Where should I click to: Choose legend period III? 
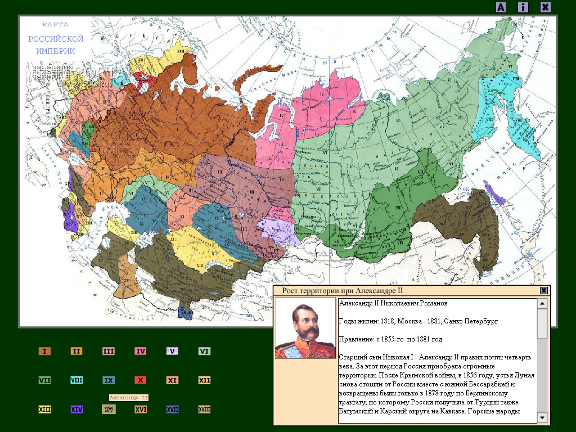coord(109,351)
